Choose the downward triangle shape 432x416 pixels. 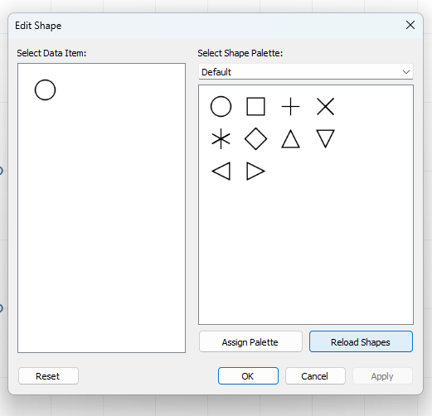(x=325, y=139)
